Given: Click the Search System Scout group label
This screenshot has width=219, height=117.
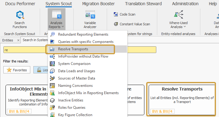Looking at the screenshot, I should [20, 34].
